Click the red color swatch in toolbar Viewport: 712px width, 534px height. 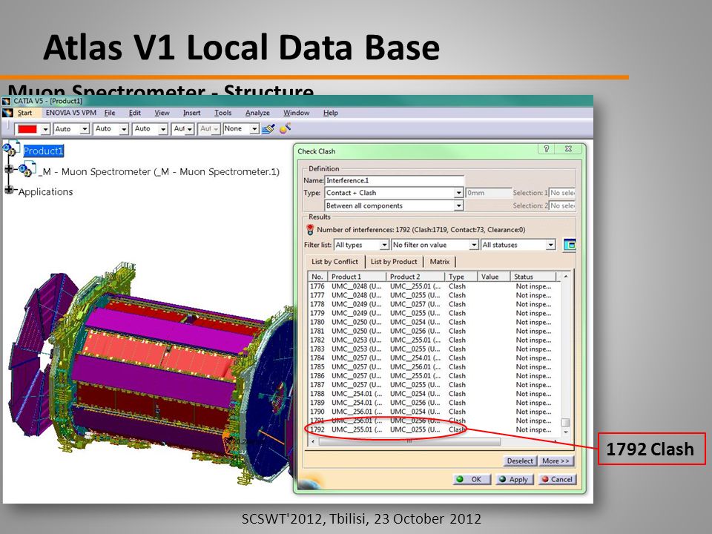pyautogui.click(x=27, y=129)
